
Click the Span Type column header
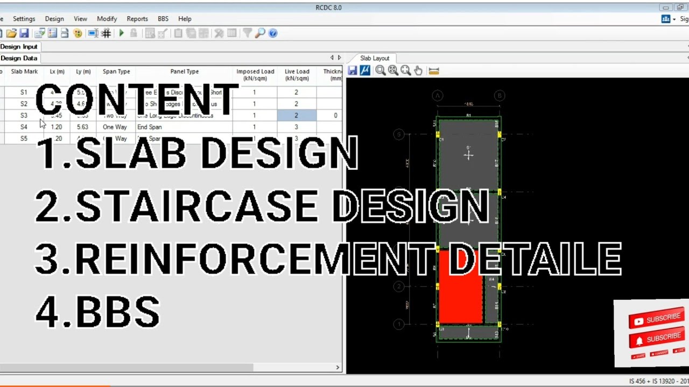click(116, 75)
